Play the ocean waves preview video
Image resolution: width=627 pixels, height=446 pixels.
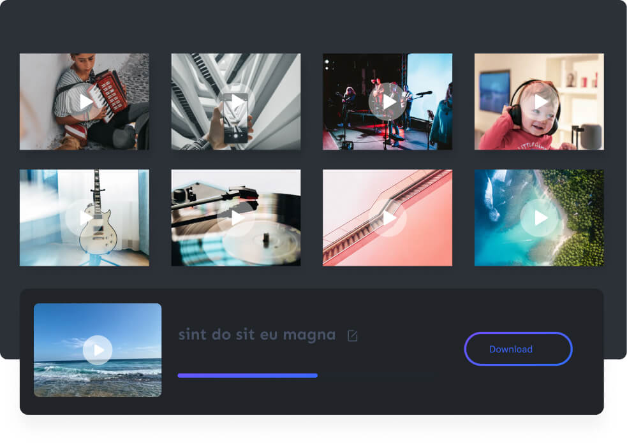pyautogui.click(x=98, y=350)
